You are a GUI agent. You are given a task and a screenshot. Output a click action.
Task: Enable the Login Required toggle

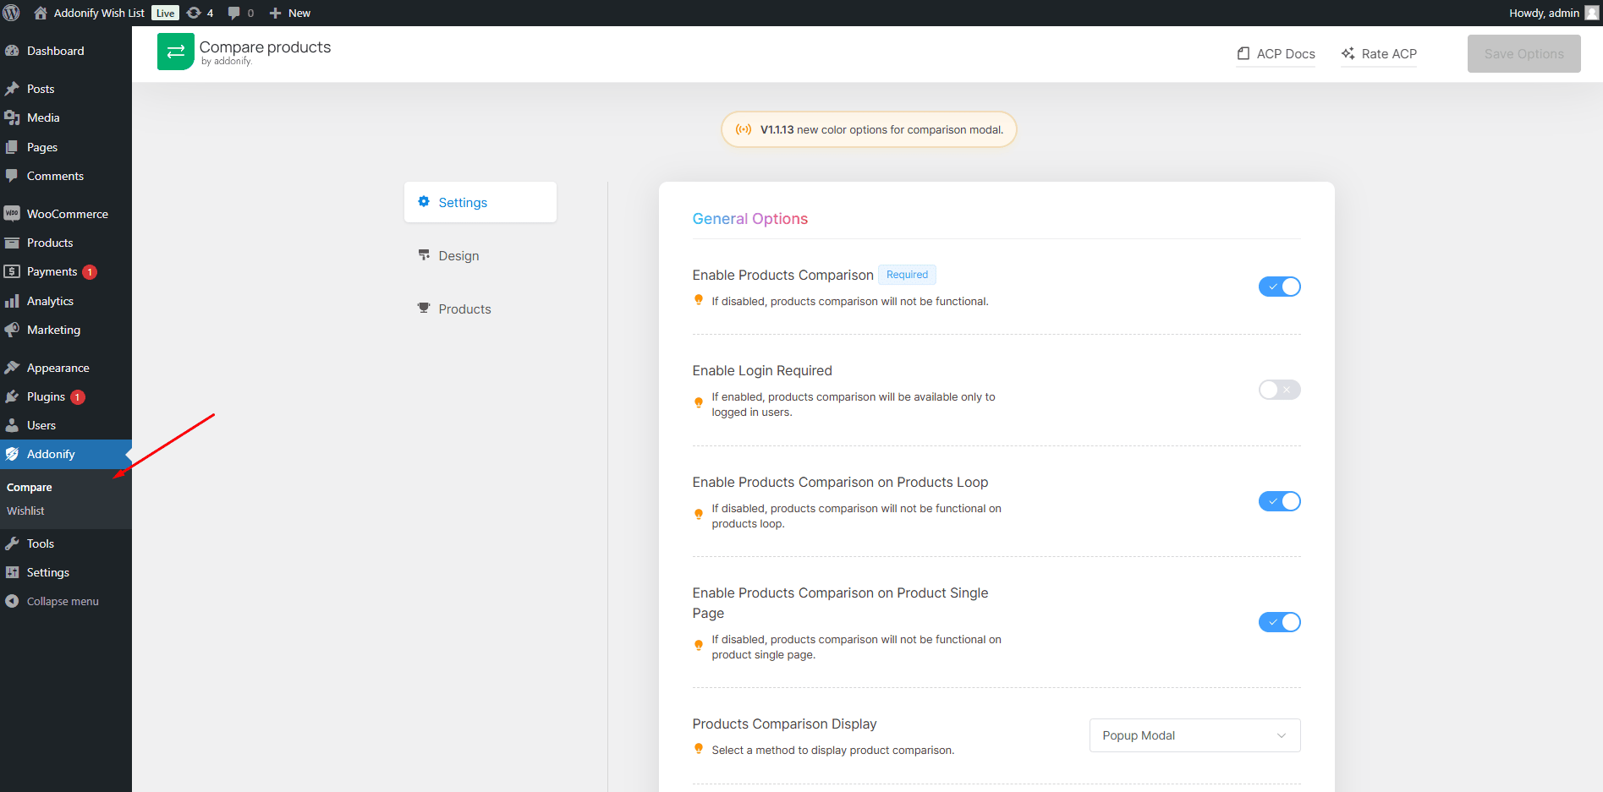pyautogui.click(x=1279, y=390)
